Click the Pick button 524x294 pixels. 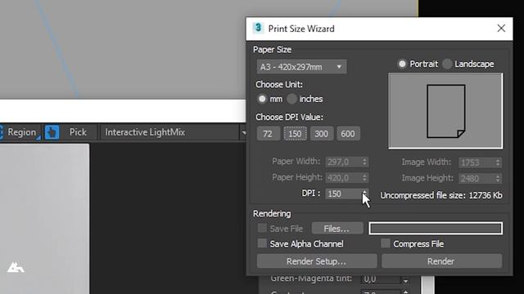click(78, 132)
